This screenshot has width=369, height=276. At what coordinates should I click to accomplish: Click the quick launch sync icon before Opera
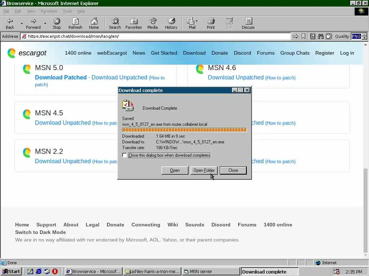pos(47,271)
